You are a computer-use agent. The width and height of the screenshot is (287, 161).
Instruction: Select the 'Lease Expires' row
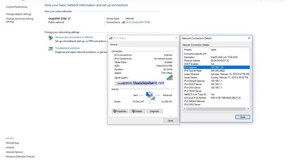tap(216, 77)
